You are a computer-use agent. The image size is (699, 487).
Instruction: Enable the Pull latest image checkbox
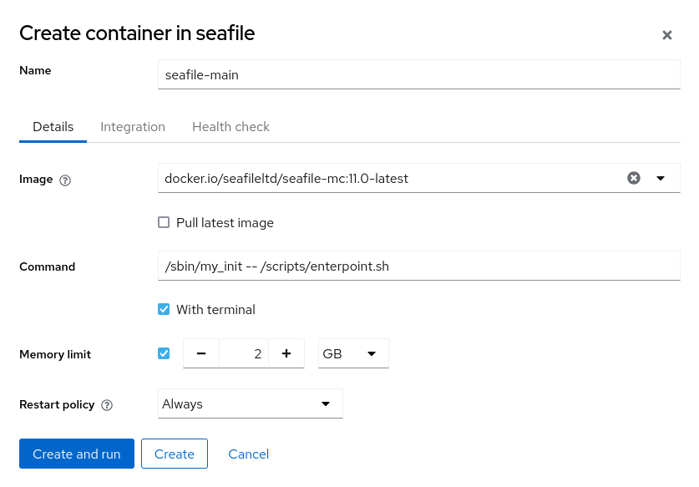click(164, 223)
